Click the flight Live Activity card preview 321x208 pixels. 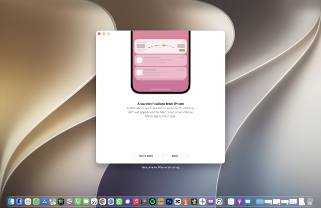pos(160,46)
